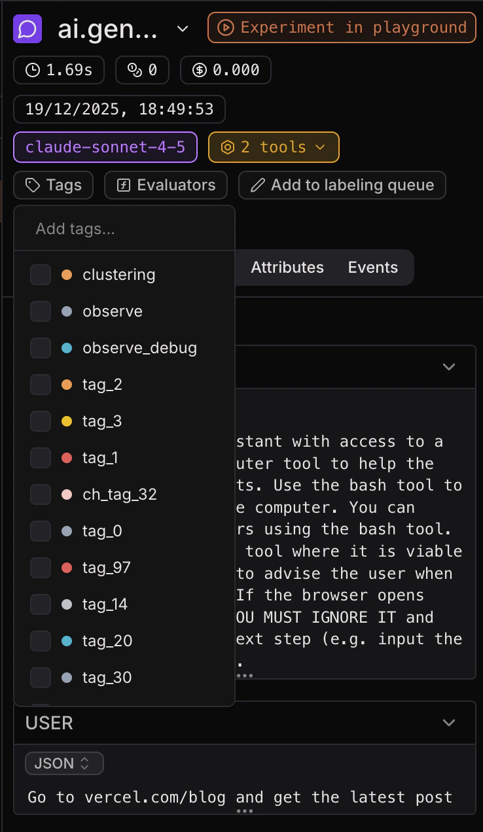
Task: Switch to the Attributes tab
Action: (x=287, y=268)
